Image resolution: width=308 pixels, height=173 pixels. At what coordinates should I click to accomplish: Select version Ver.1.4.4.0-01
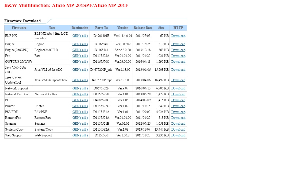coord(123,36)
